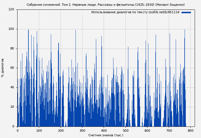Click the 0 tick label under the x-axis
The width and height of the screenshot is (201, 138).
(x=18, y=130)
